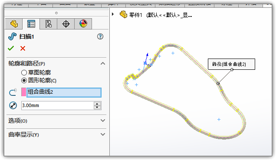Decrease diameter with the down spinner arrow

tap(97, 108)
